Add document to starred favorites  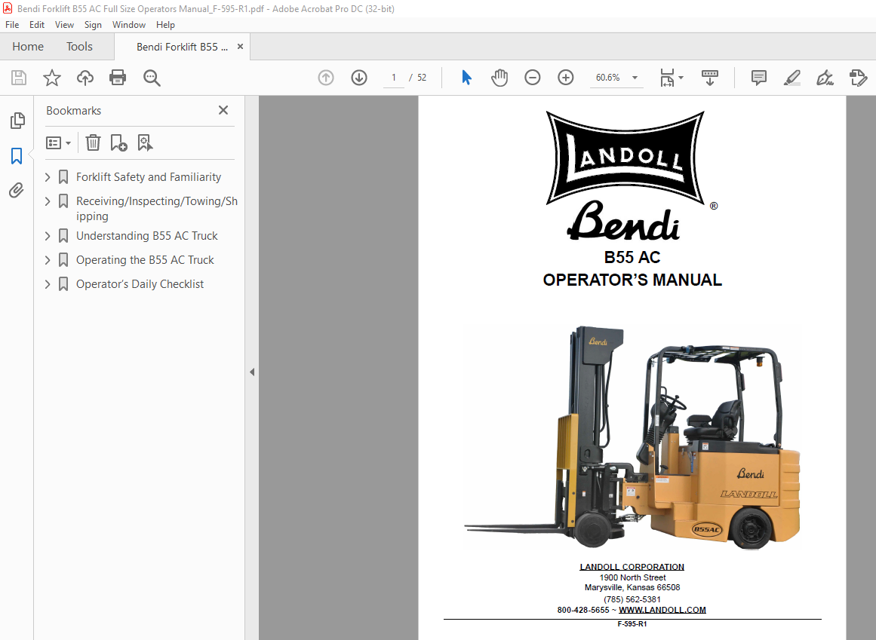(52, 78)
